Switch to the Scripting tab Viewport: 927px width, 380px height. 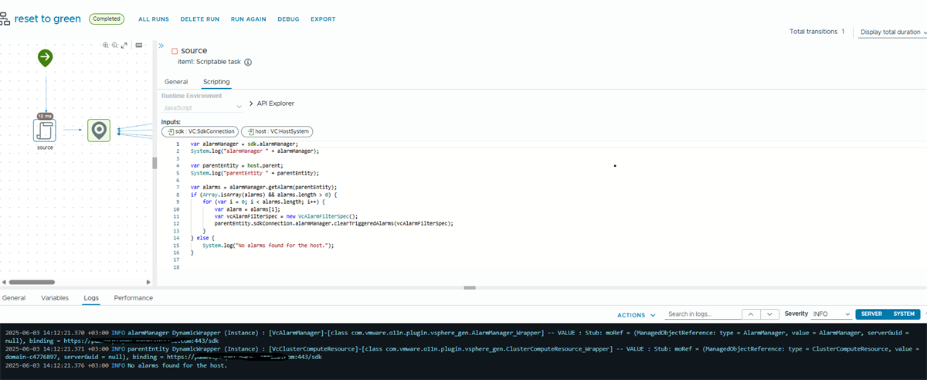pos(216,82)
